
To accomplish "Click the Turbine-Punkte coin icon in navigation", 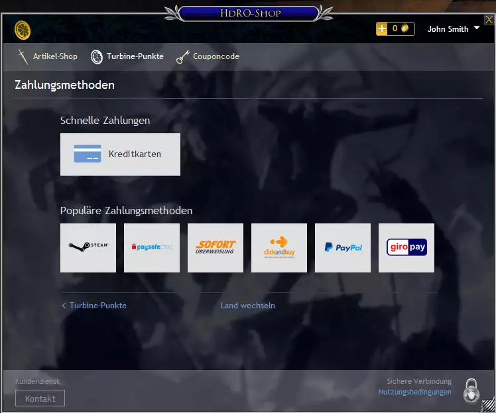I will (97, 57).
